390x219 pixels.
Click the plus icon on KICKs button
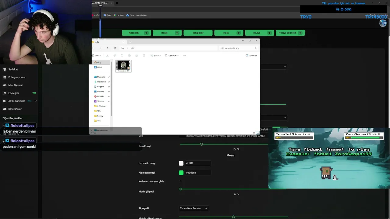pos(269,33)
